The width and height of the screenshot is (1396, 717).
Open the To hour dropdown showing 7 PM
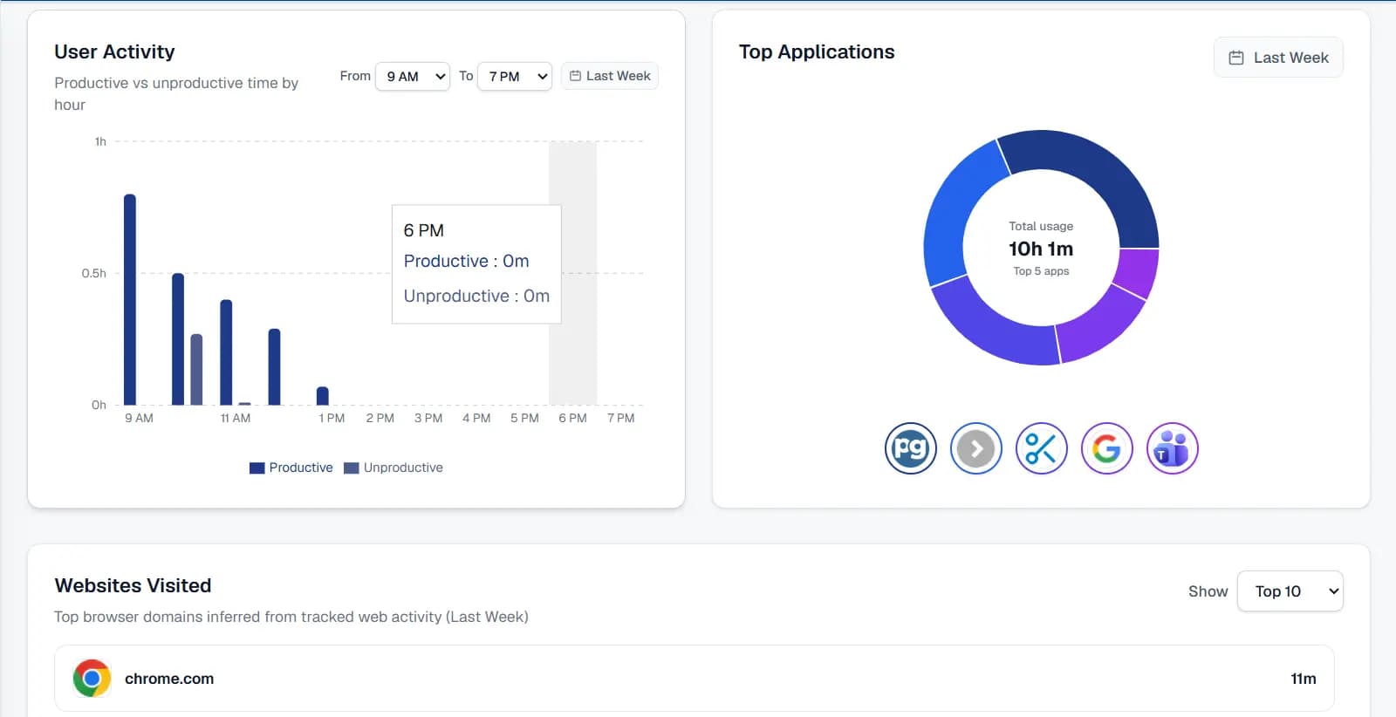(x=515, y=77)
